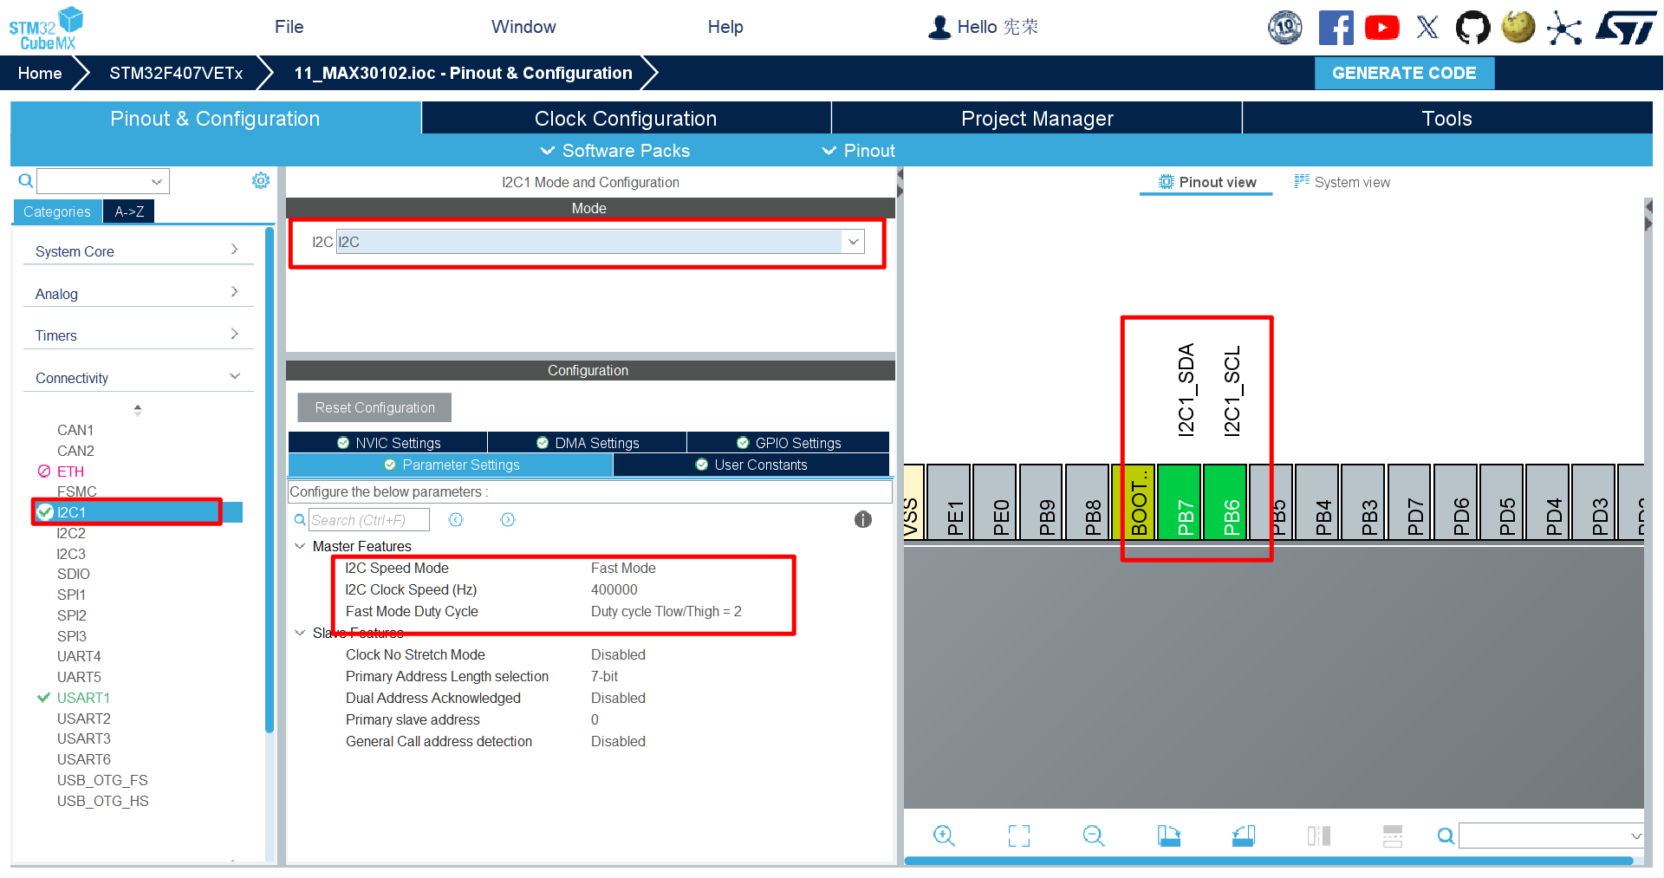1664x878 pixels.
Task: Switch to Tools tab
Action: [1446, 118]
